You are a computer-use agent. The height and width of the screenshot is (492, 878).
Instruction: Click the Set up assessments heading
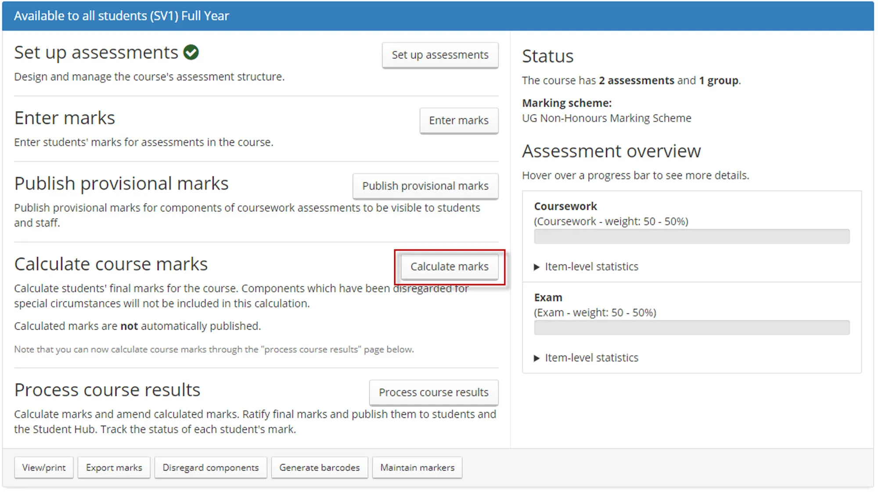click(x=96, y=53)
